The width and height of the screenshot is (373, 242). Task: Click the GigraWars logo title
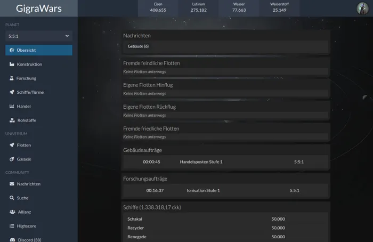coord(39,9)
